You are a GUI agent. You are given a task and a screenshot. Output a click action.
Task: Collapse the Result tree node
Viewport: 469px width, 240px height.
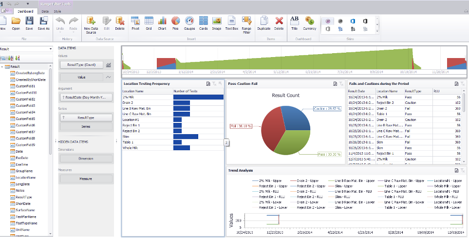pos(2,66)
